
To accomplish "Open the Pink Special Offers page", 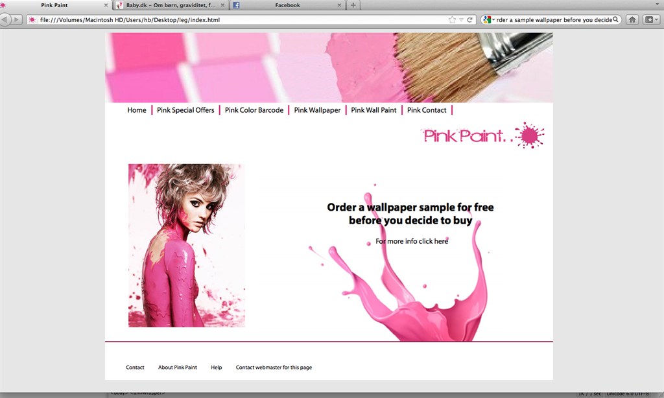I will pos(185,110).
